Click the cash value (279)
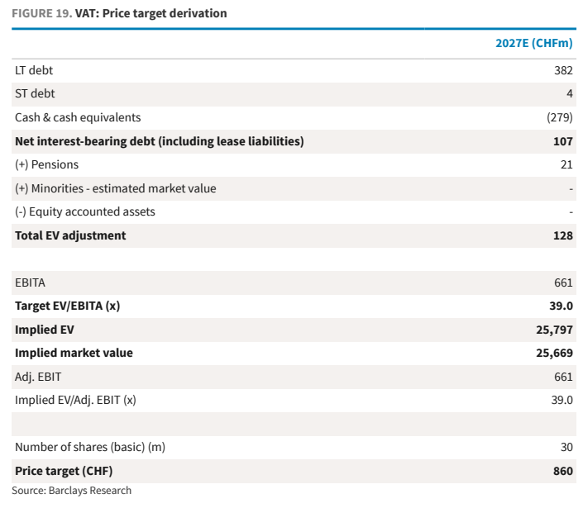 point(560,117)
